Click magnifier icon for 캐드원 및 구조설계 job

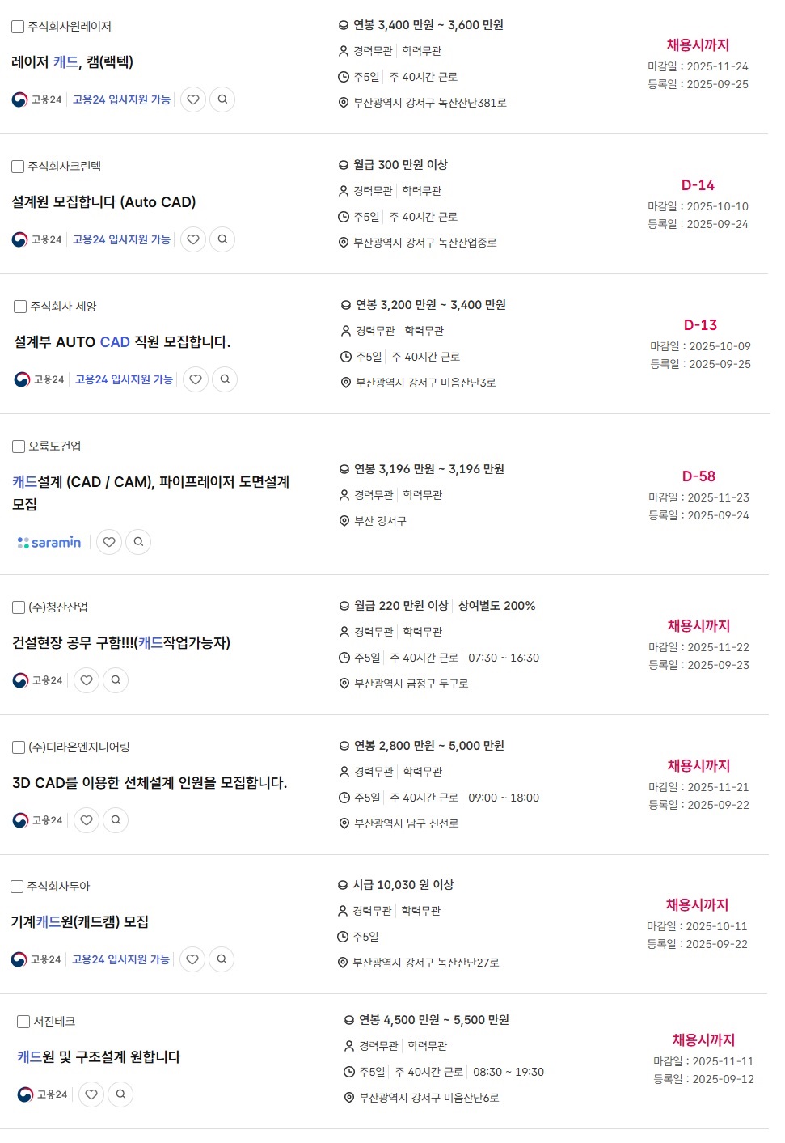120,1094
